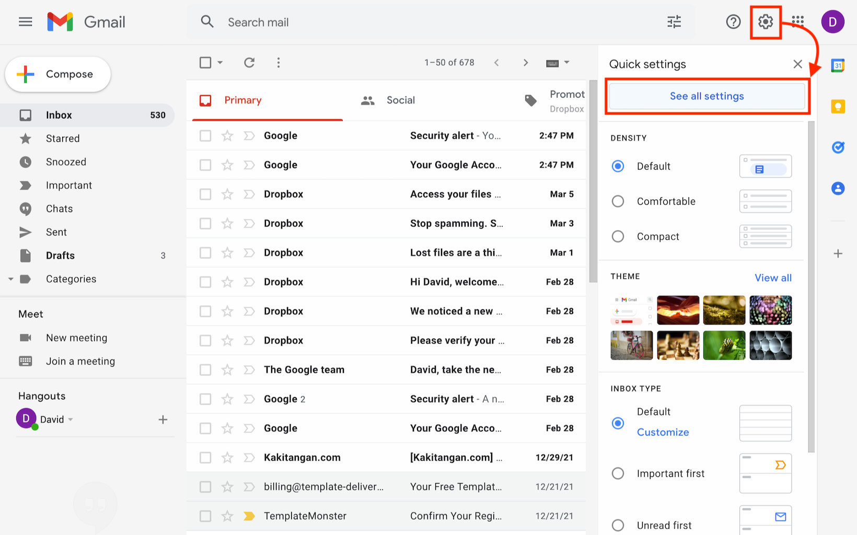
Task: Tick the checkbox for Kakitangan.com email
Action: 205,458
